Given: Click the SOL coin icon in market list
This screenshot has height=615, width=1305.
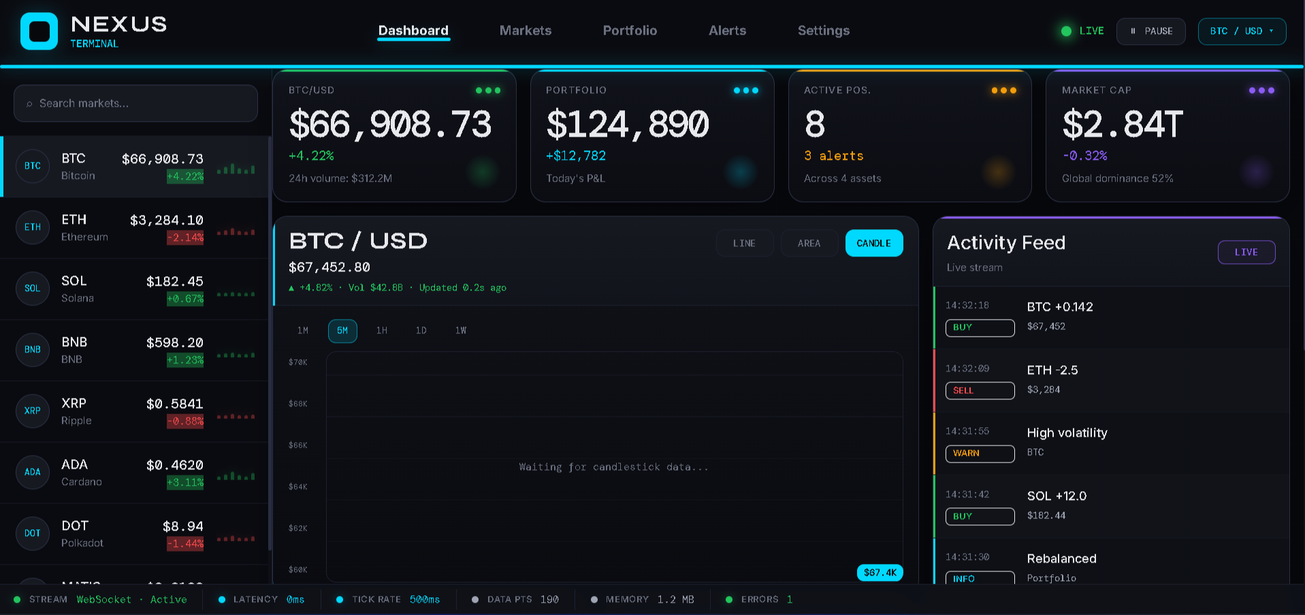Looking at the screenshot, I should [33, 288].
